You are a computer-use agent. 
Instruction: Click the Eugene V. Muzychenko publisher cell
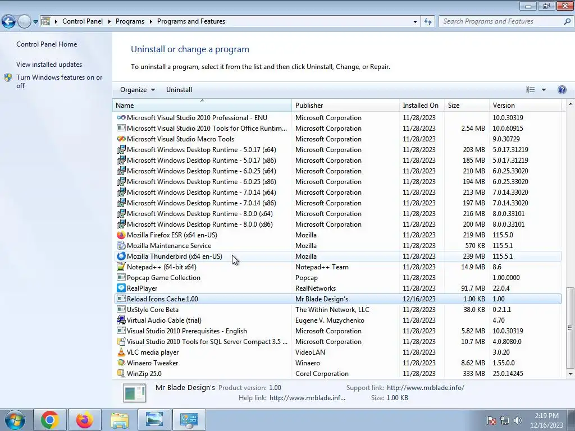330,320
